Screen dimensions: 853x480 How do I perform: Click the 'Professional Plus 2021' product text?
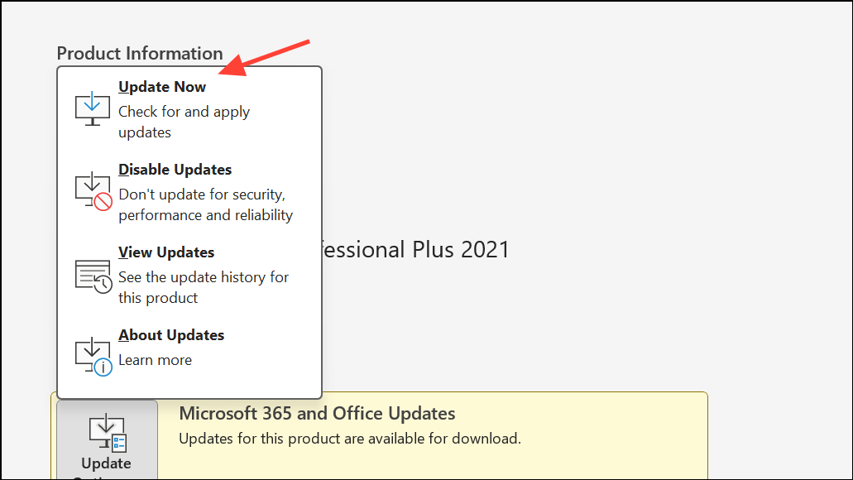pos(415,250)
